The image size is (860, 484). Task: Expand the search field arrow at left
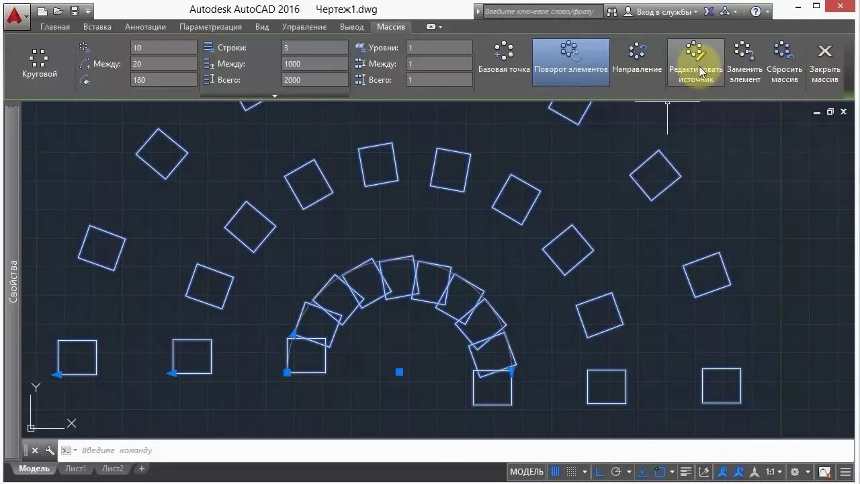(x=478, y=11)
